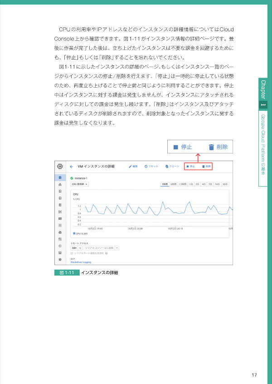Click help icon beside シリアルポート接続 checkbox

[106, 253]
